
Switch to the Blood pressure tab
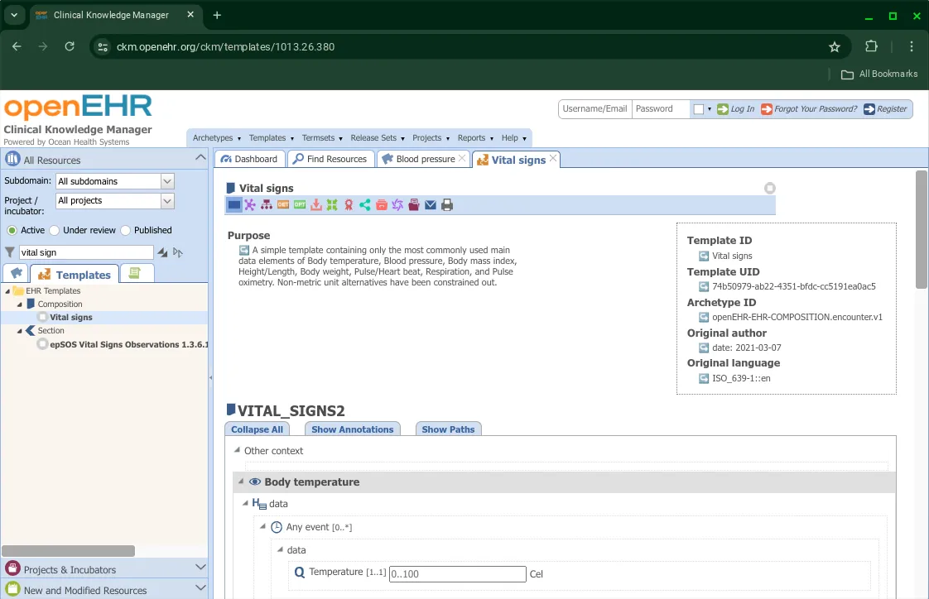[425, 159]
